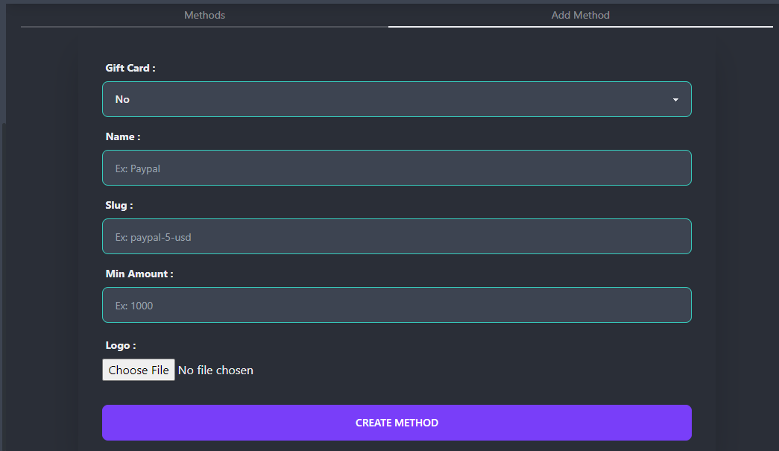Focus the Slug input with paypal-5-usd placeholder
Image resolution: width=779 pixels, height=451 pixels.
(x=397, y=236)
